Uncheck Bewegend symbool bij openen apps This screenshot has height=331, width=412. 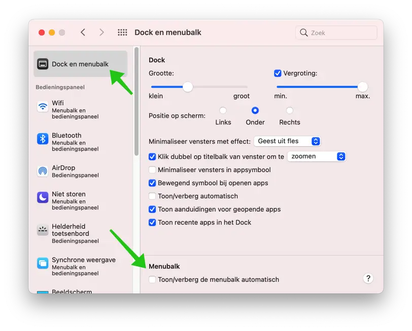coord(152,183)
